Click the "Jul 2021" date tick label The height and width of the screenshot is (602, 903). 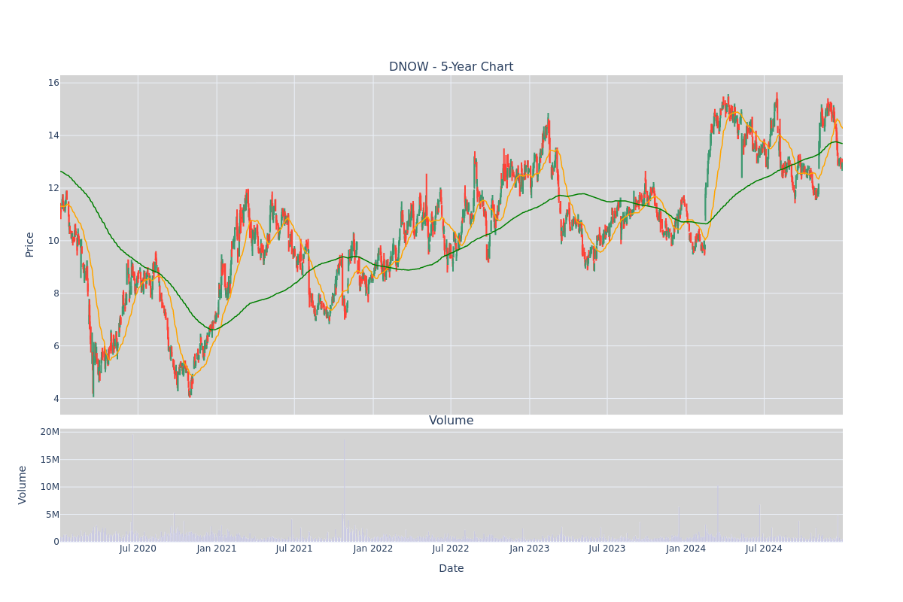point(294,549)
